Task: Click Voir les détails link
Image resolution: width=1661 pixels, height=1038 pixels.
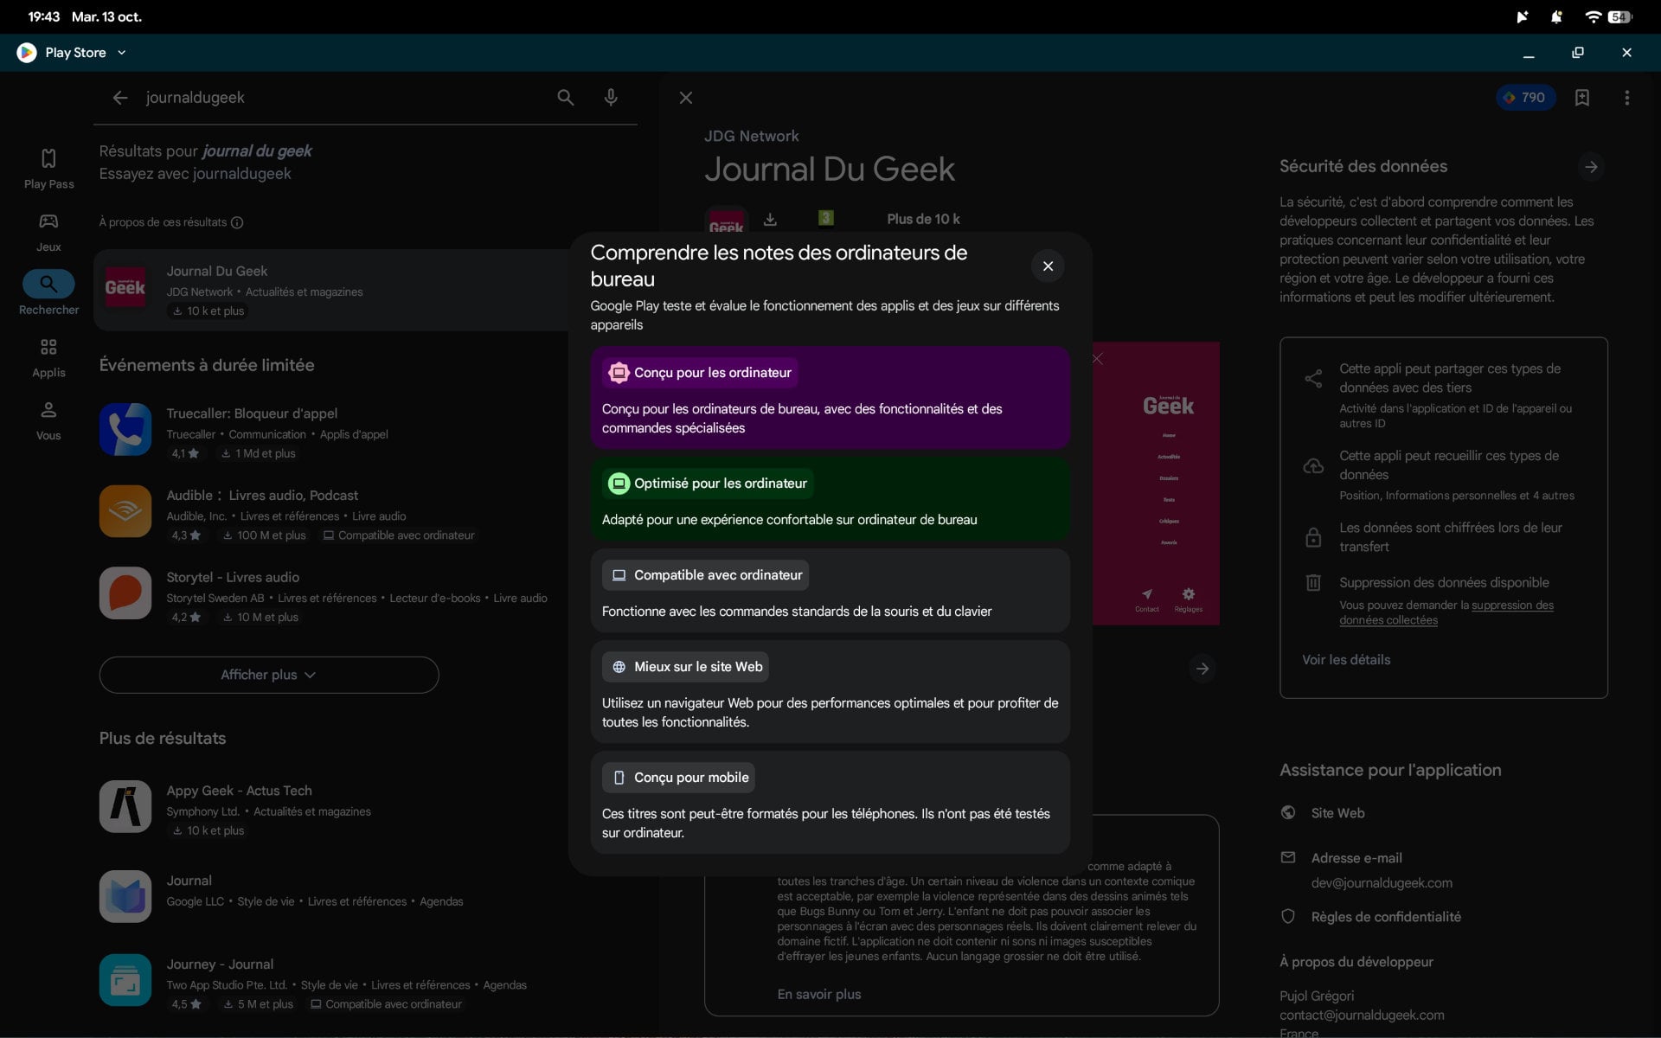Action: pos(1346,660)
